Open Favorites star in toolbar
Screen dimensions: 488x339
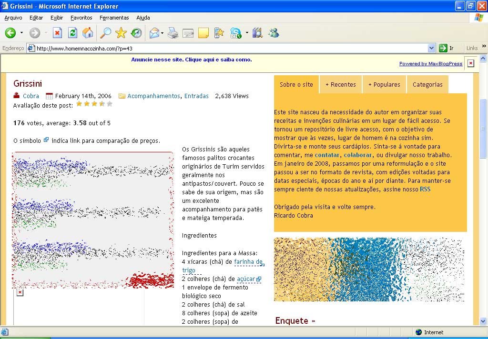(121, 33)
